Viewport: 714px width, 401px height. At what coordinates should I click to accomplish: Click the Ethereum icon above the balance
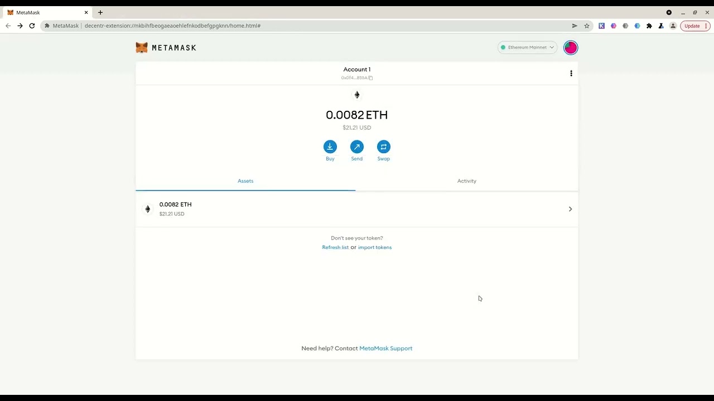357,95
